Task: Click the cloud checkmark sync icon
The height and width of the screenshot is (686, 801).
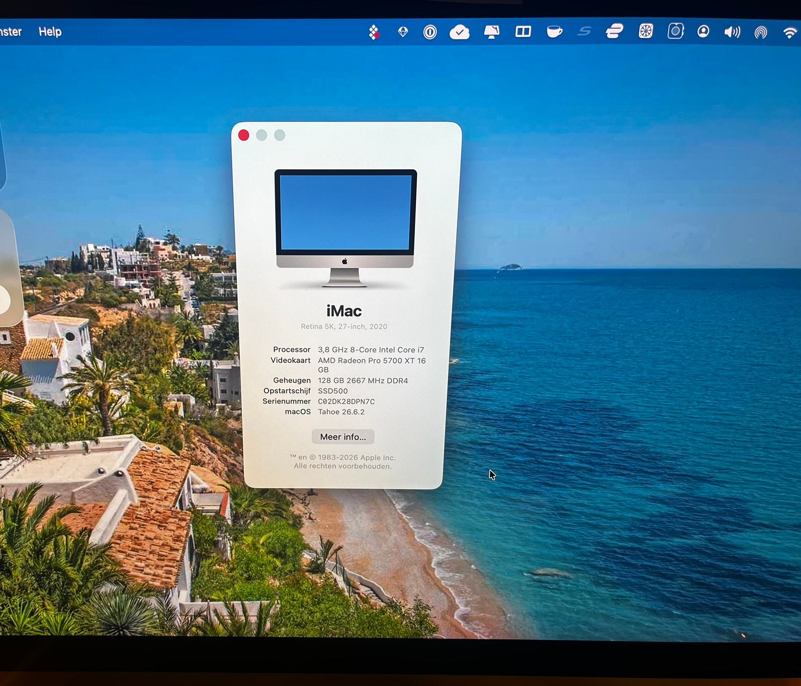Action: (x=459, y=32)
